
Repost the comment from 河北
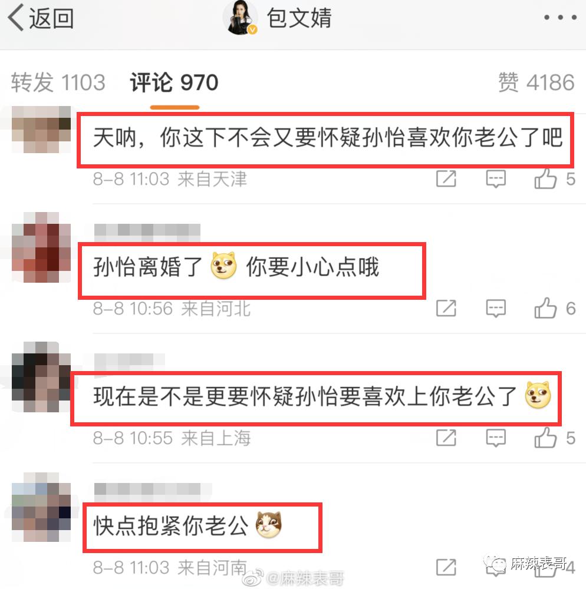click(446, 309)
